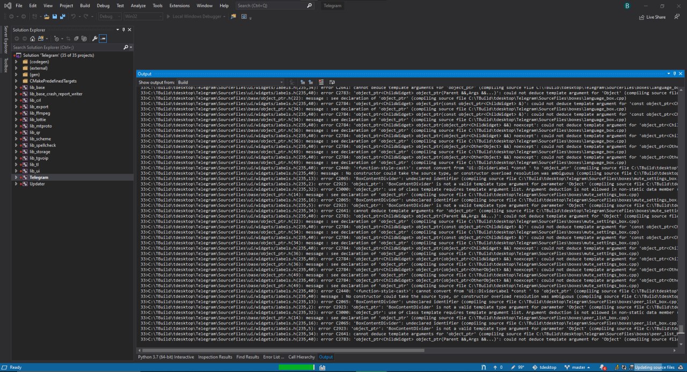Select the lib_lottie project

[39, 120]
